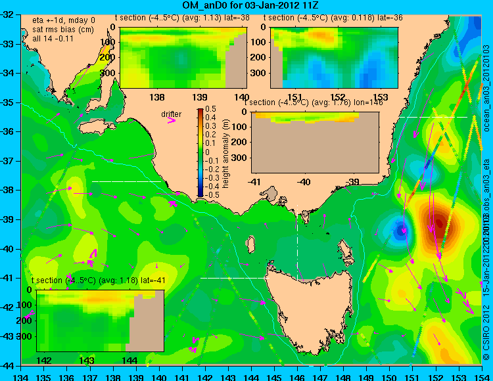
Task: Click the 'drifter' legend label
Action: tap(172, 114)
